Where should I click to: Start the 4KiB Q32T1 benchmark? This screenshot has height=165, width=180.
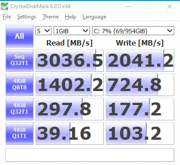click(x=19, y=109)
